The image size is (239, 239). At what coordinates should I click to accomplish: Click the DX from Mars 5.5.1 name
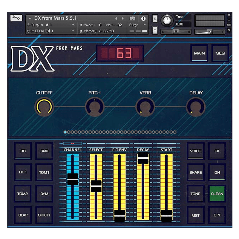point(55,18)
